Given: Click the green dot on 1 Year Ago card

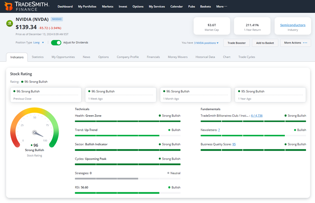Looking at the screenshot, I should point(239,91).
